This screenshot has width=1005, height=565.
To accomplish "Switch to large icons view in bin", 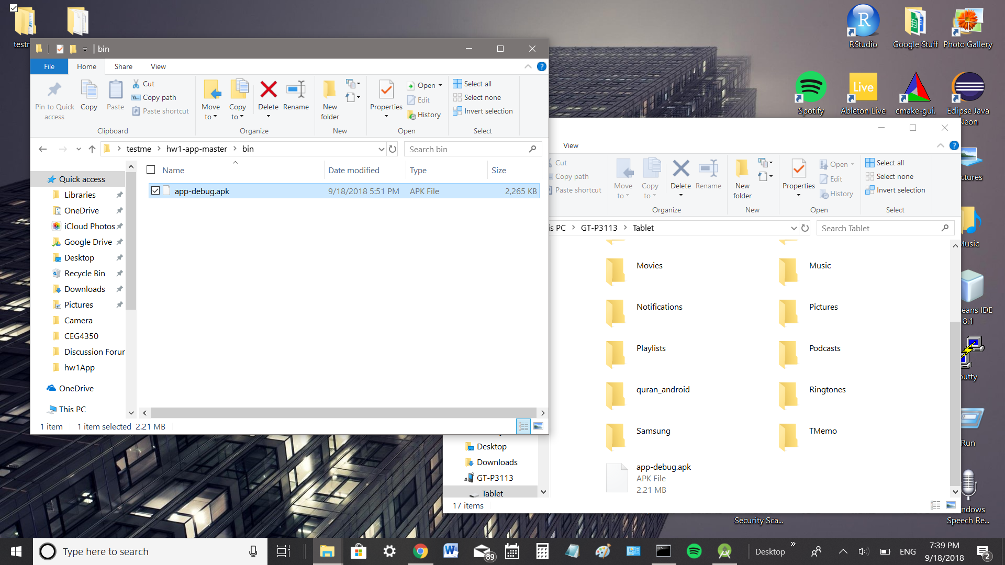I will (x=538, y=426).
